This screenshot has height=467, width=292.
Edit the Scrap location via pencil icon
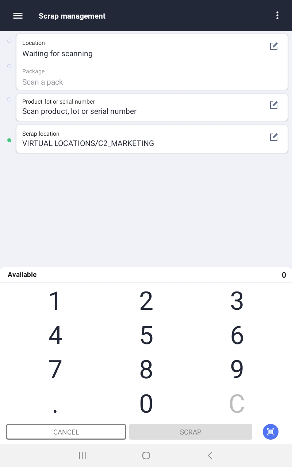click(274, 137)
